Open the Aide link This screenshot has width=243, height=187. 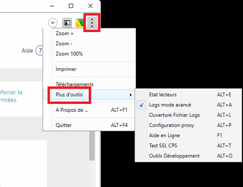[27, 51]
